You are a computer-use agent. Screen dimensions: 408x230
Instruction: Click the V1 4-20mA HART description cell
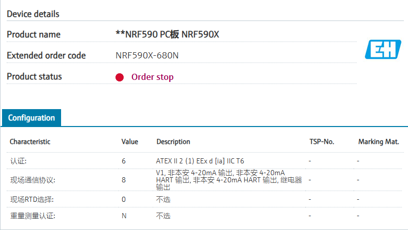228,180
